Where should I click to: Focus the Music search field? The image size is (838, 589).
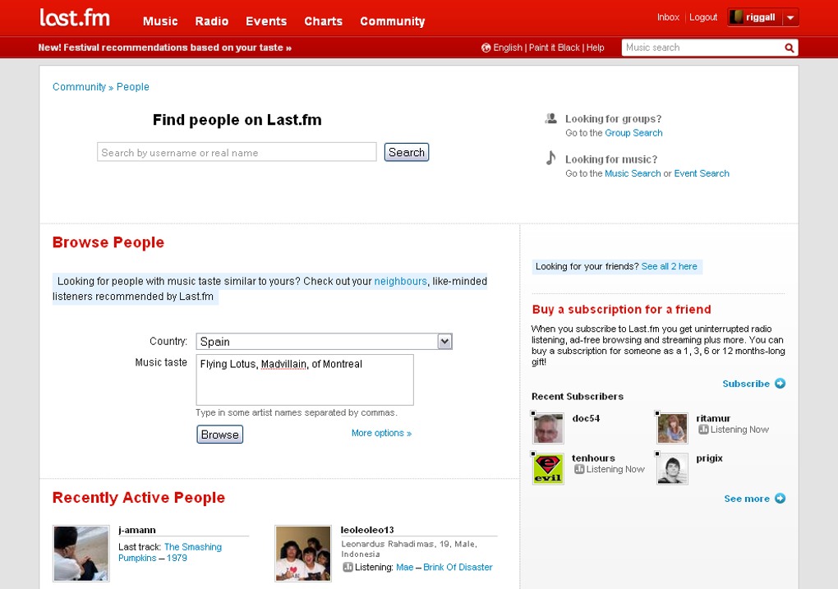coord(702,48)
